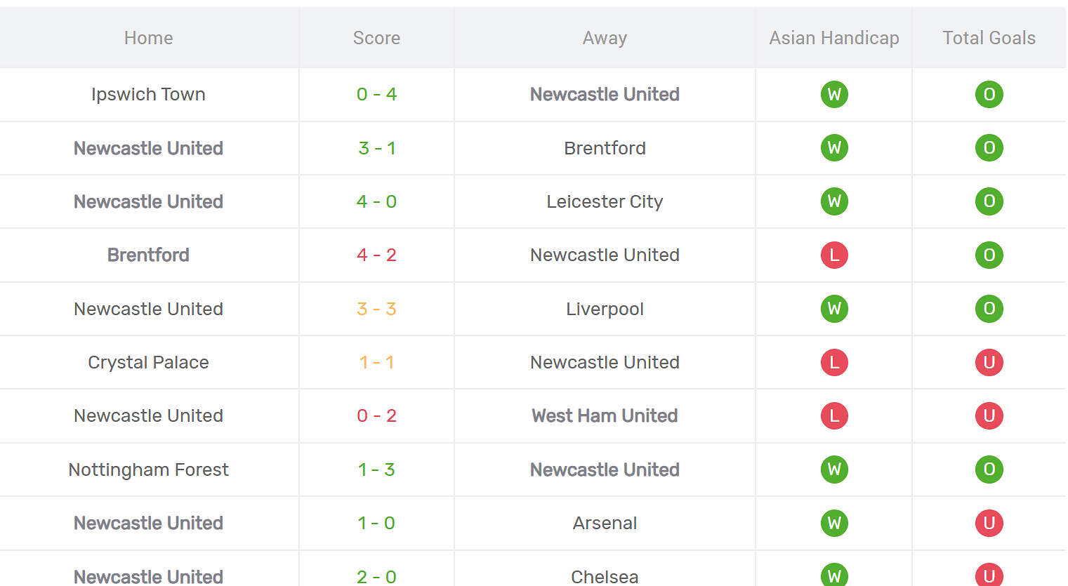Open the West Ham United team link
This screenshot has height=586, width=1068.
(x=605, y=415)
